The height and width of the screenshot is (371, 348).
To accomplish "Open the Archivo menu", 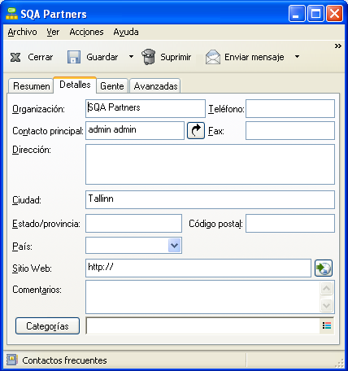I will click(22, 32).
